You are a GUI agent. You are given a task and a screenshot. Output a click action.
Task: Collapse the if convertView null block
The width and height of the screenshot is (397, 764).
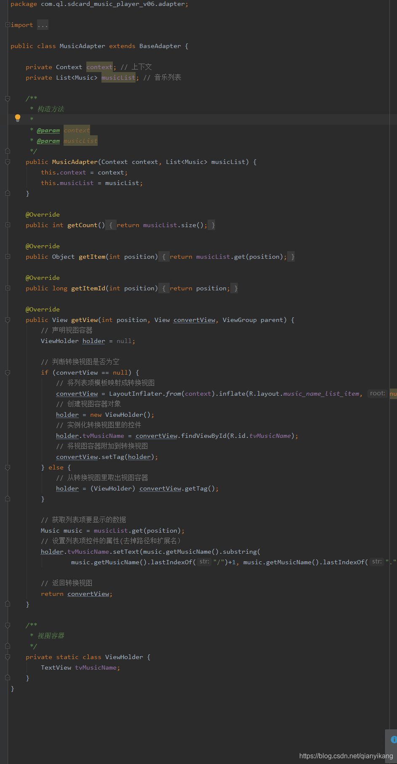point(8,373)
